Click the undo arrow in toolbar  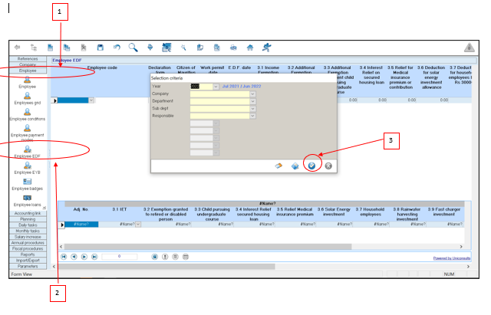(117, 48)
